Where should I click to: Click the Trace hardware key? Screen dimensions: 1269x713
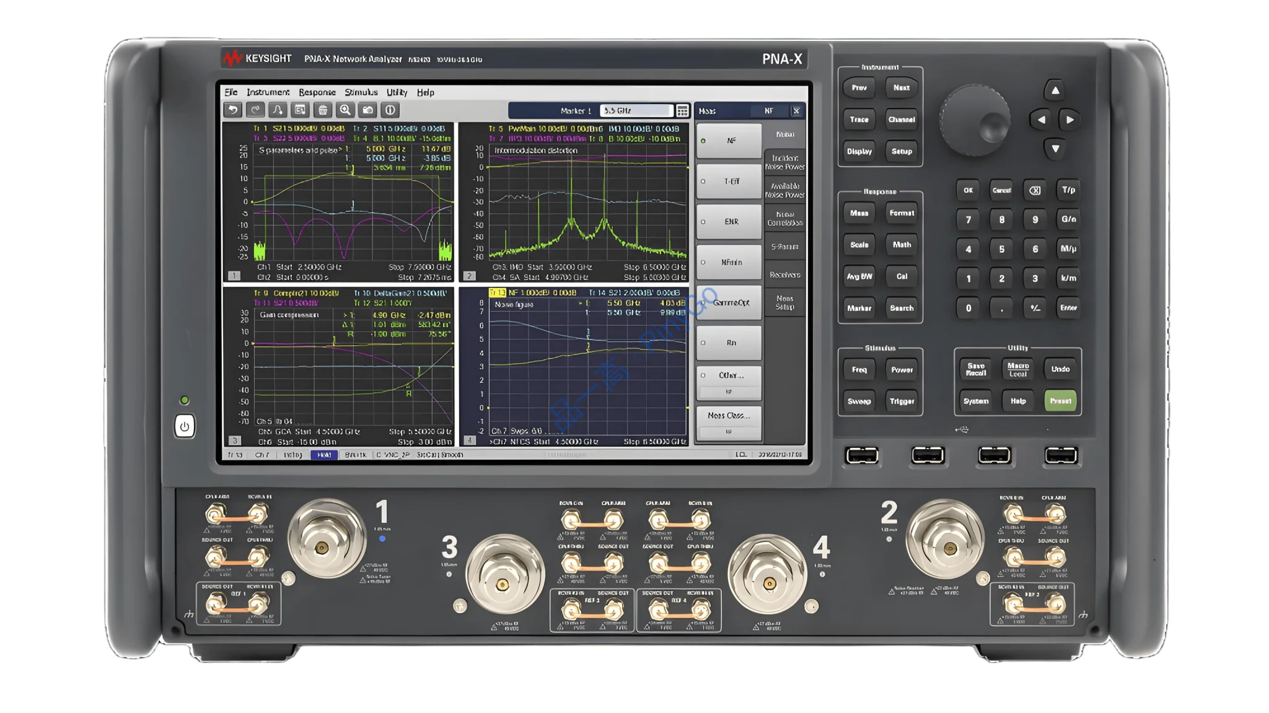click(x=859, y=120)
